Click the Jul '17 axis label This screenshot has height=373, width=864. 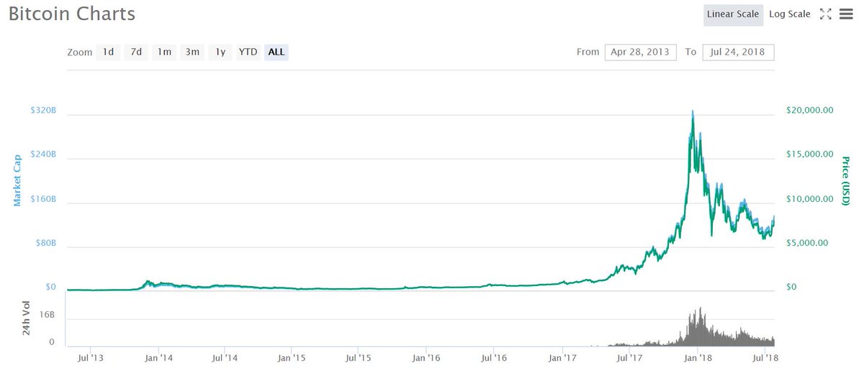tap(629, 357)
